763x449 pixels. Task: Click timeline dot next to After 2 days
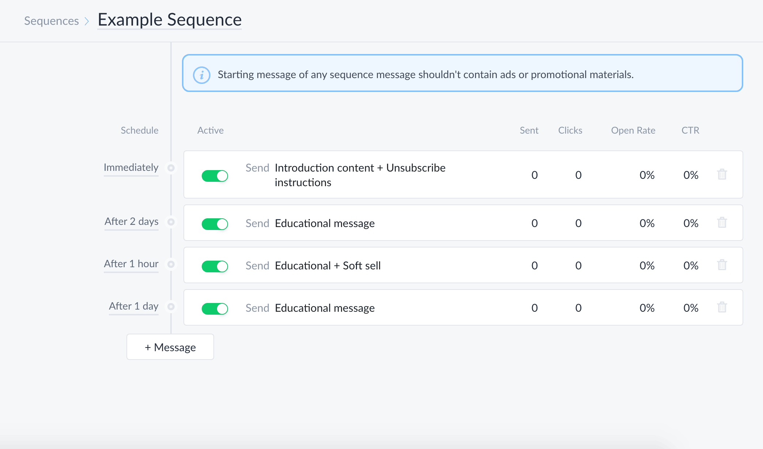pyautogui.click(x=171, y=222)
